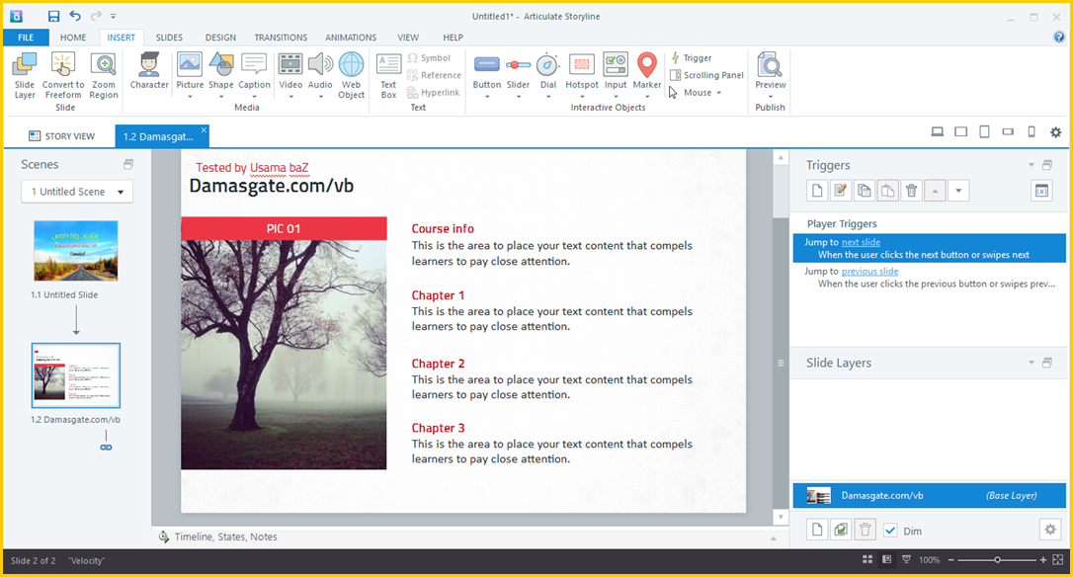Open the FILE menu
Image resolution: width=1073 pixels, height=577 pixels.
pos(26,38)
